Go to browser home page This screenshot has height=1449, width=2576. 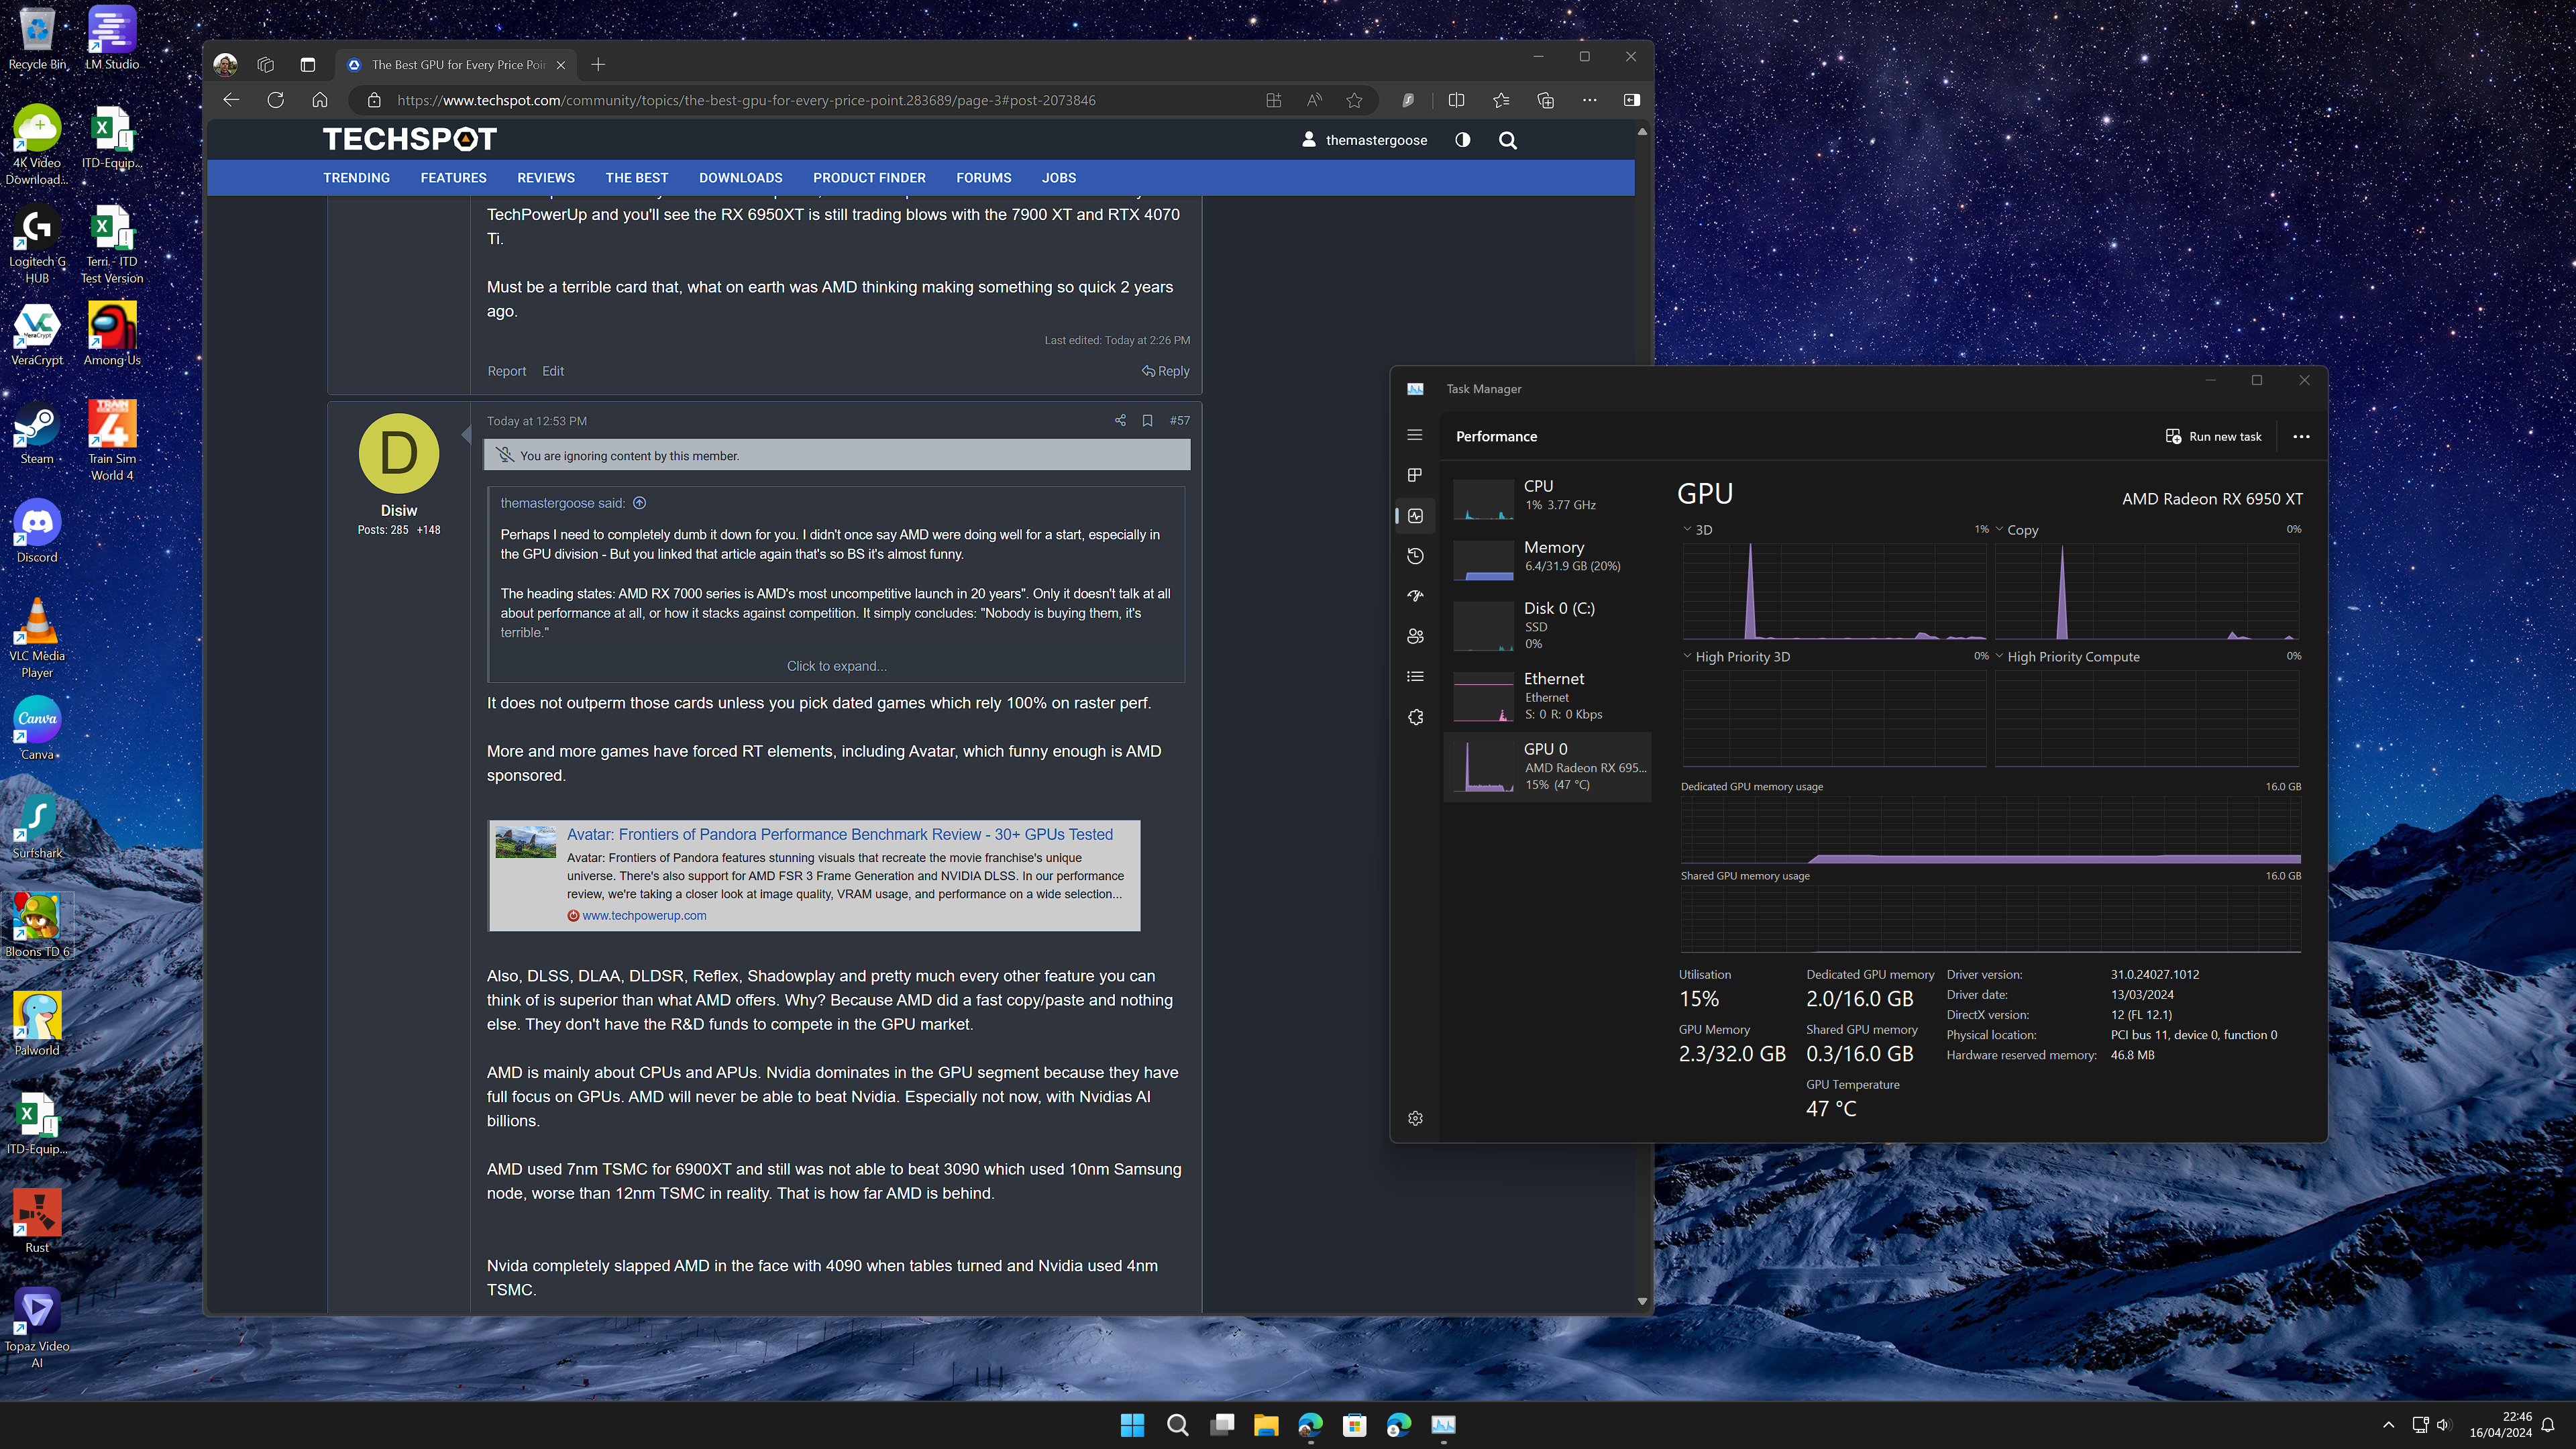[x=319, y=100]
